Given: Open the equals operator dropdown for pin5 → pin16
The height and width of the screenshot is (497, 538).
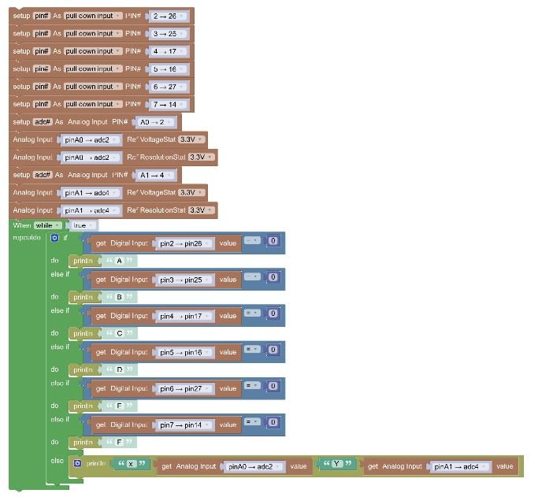Looking at the screenshot, I should click(251, 349).
